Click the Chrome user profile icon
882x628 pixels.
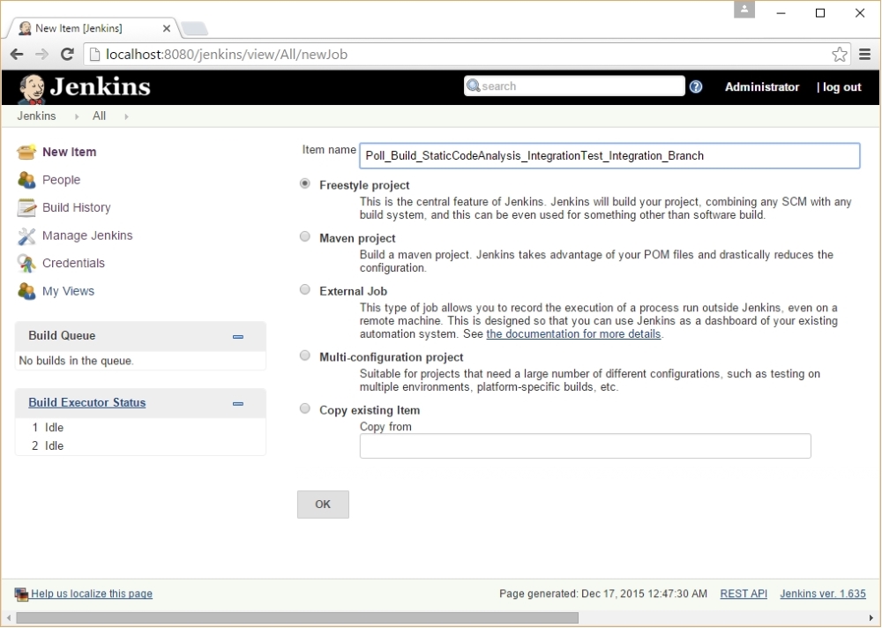coord(744,10)
